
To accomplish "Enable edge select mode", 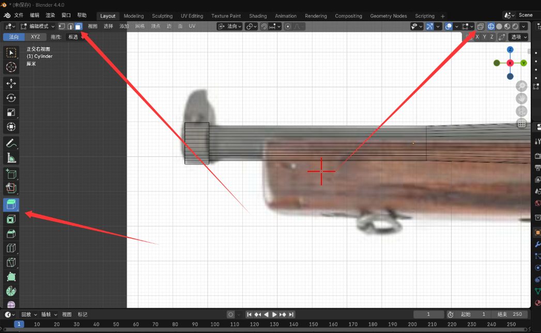I will pos(70,26).
